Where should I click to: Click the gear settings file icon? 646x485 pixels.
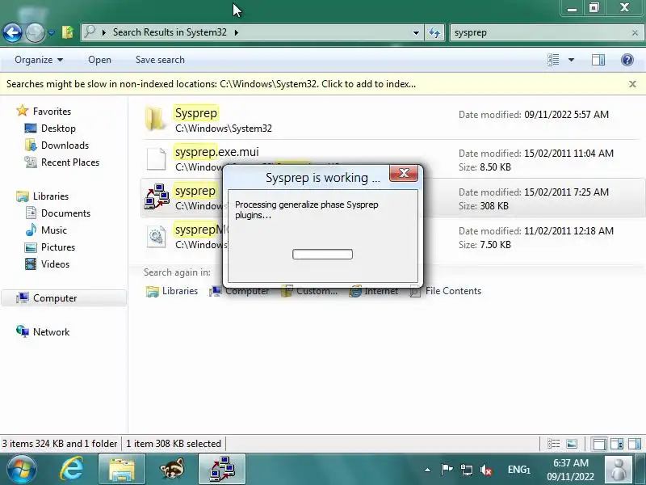coord(156,236)
